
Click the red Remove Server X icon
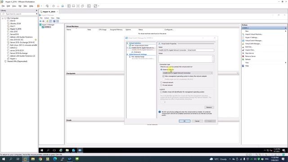[243, 56]
